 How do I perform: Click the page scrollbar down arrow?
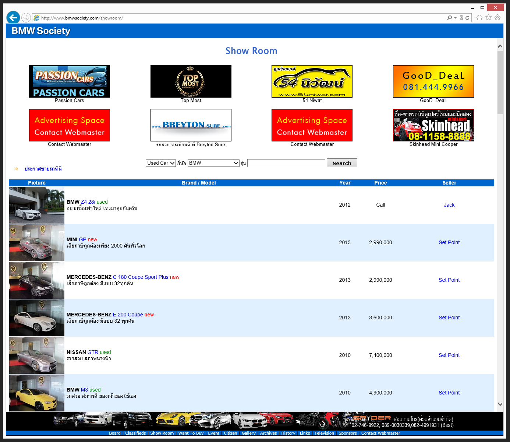coord(500,404)
